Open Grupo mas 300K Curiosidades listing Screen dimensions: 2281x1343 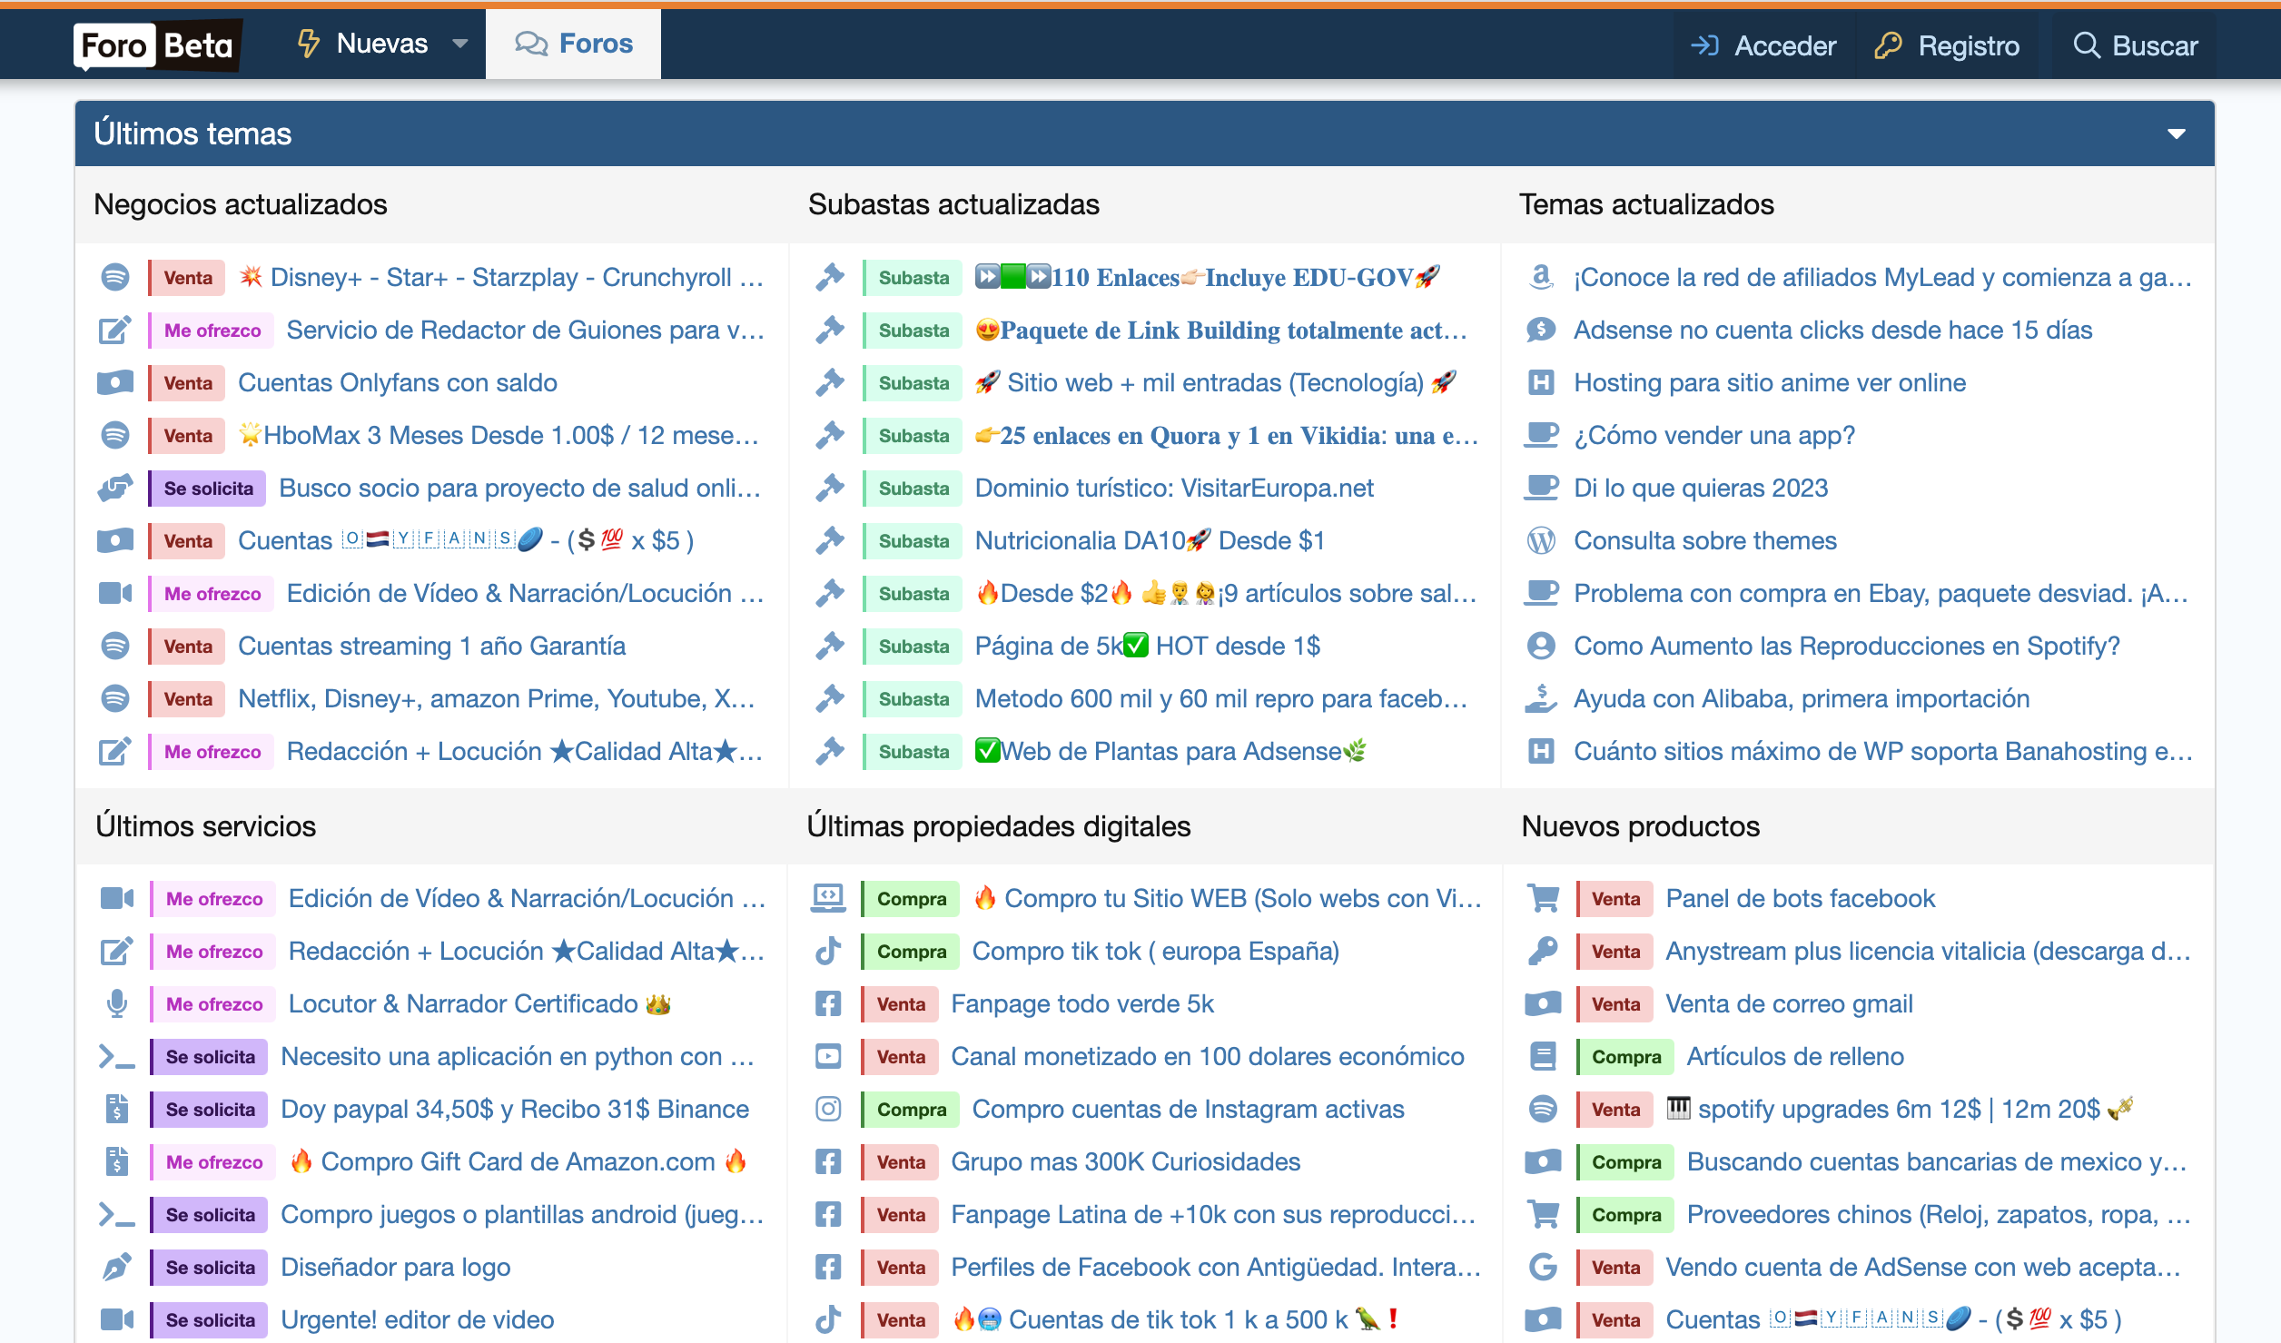tap(1125, 1161)
